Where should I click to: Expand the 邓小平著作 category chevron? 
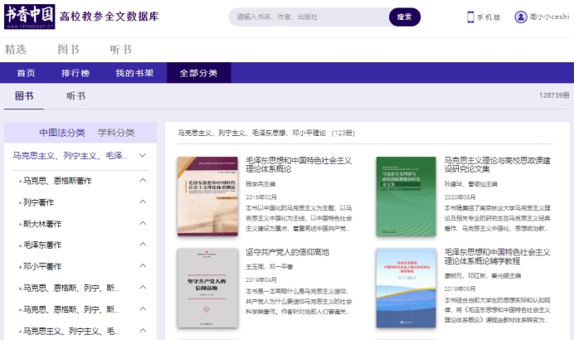point(143,266)
